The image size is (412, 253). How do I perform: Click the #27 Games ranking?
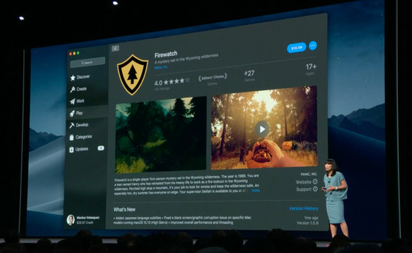pos(250,75)
